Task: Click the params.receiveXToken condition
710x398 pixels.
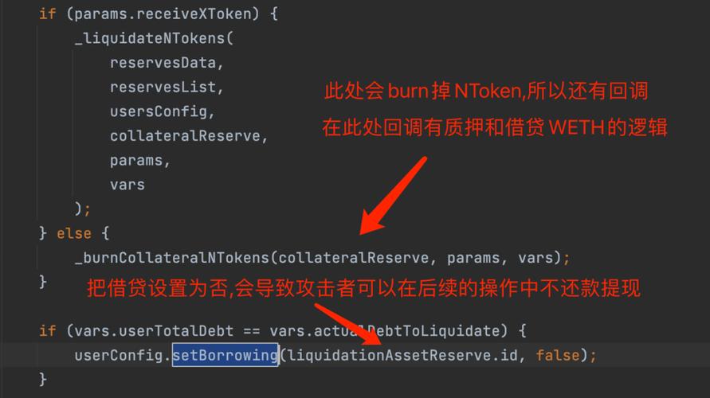Action: [163, 14]
